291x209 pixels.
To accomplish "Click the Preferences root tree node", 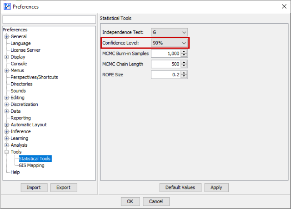I will click(x=15, y=30).
